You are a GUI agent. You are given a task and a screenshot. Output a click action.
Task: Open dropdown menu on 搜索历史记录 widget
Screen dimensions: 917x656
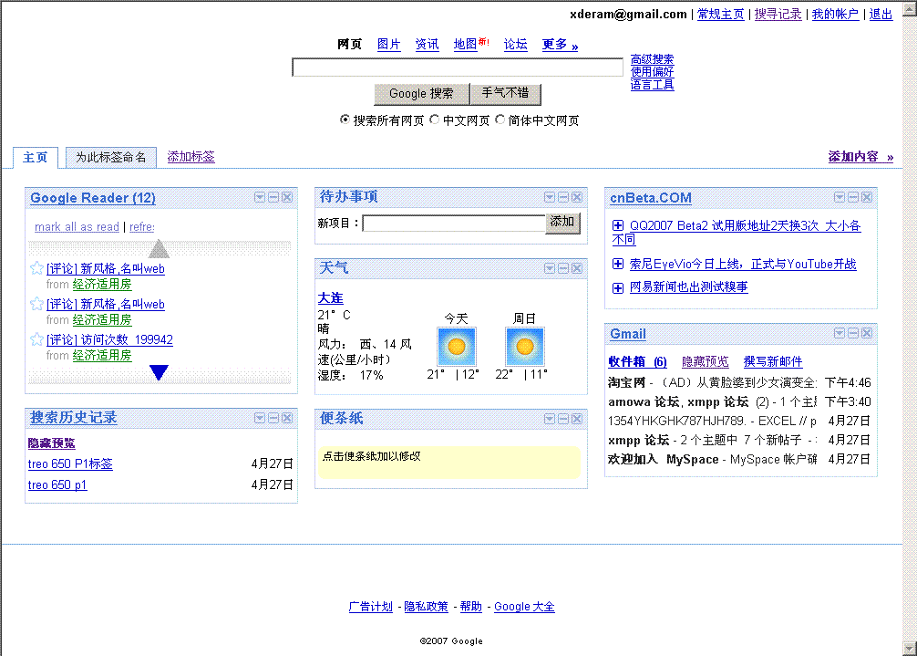[260, 418]
